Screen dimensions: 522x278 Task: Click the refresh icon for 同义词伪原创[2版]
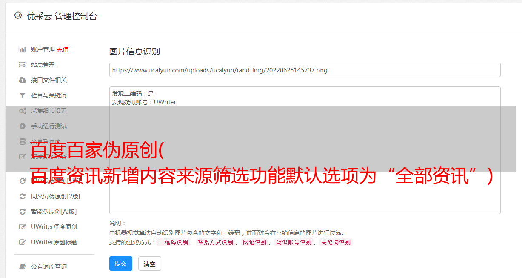tap(23, 196)
